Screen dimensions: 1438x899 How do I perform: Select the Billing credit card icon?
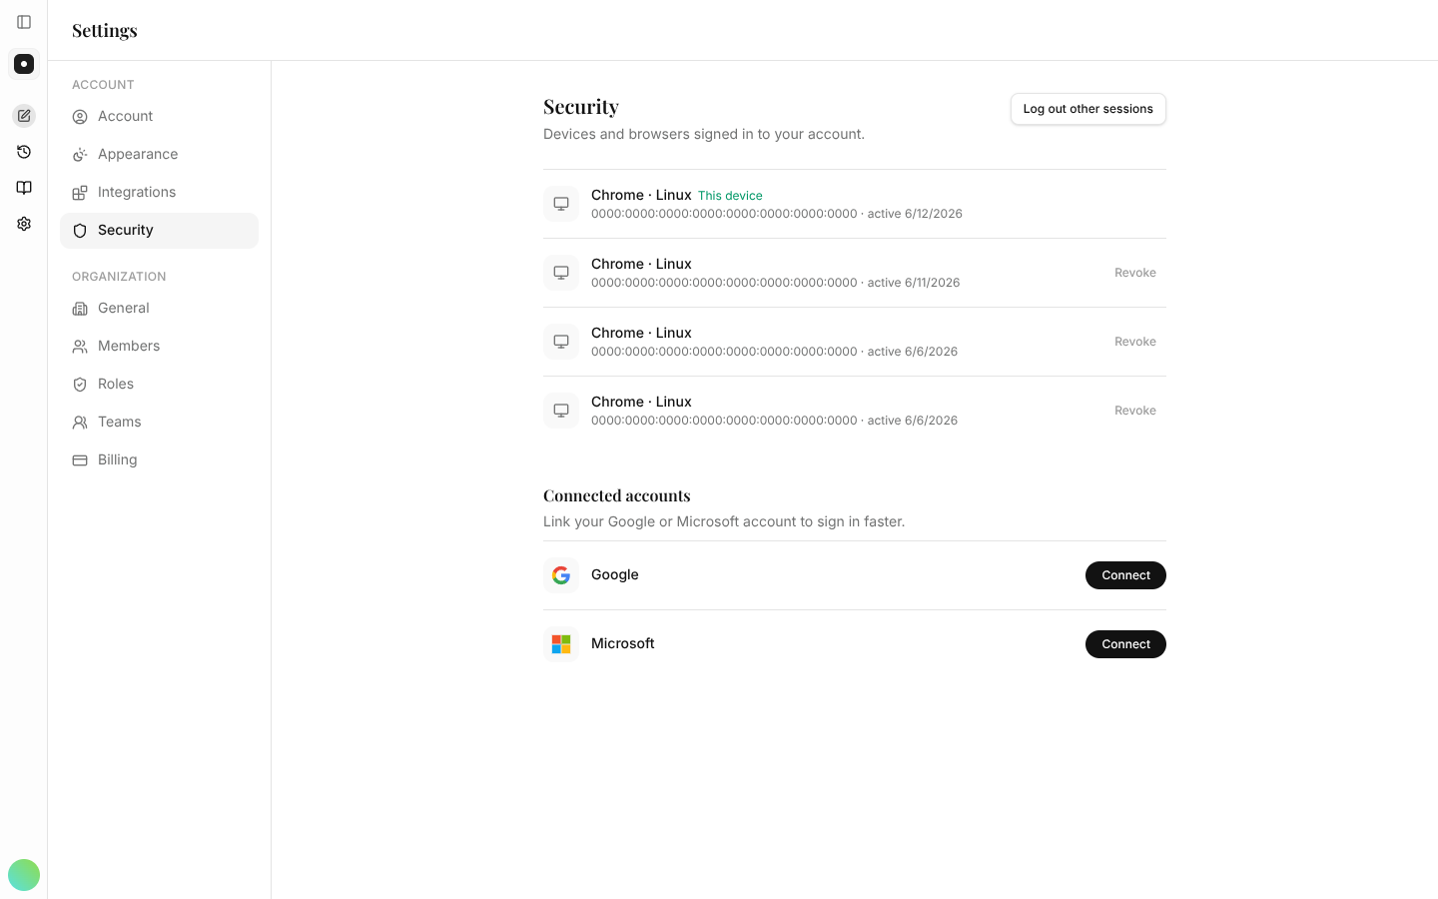(80, 460)
